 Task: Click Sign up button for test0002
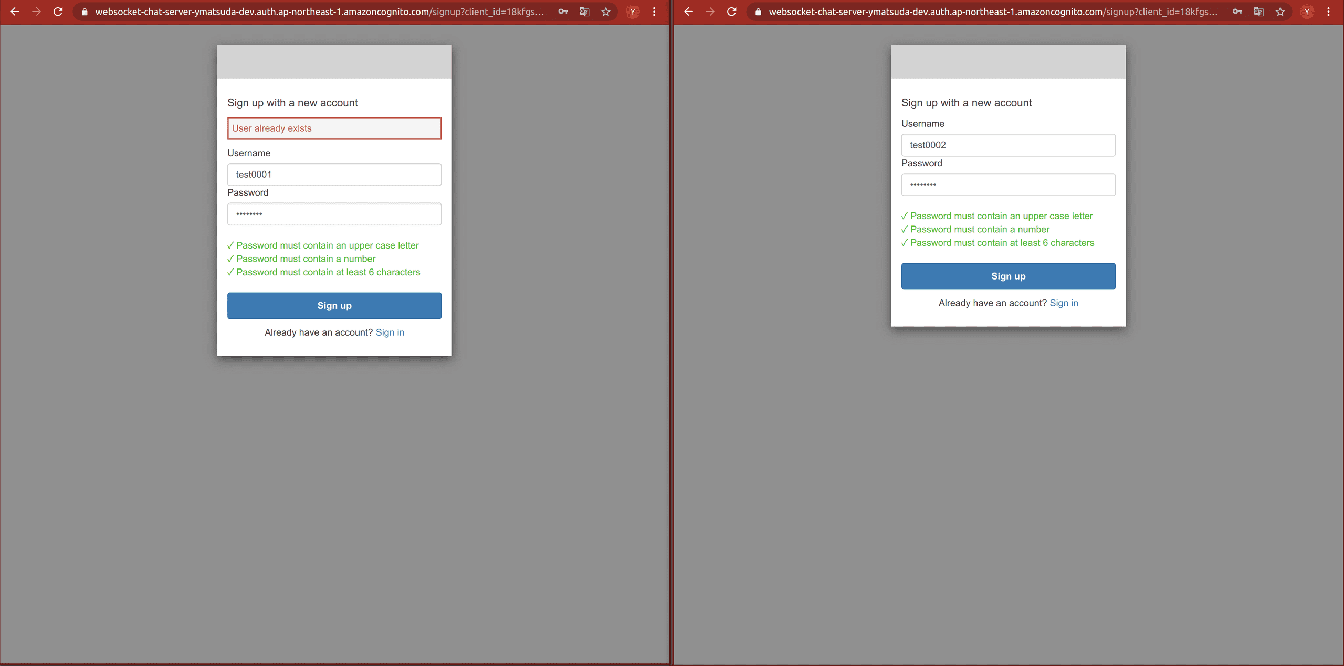tap(1008, 276)
